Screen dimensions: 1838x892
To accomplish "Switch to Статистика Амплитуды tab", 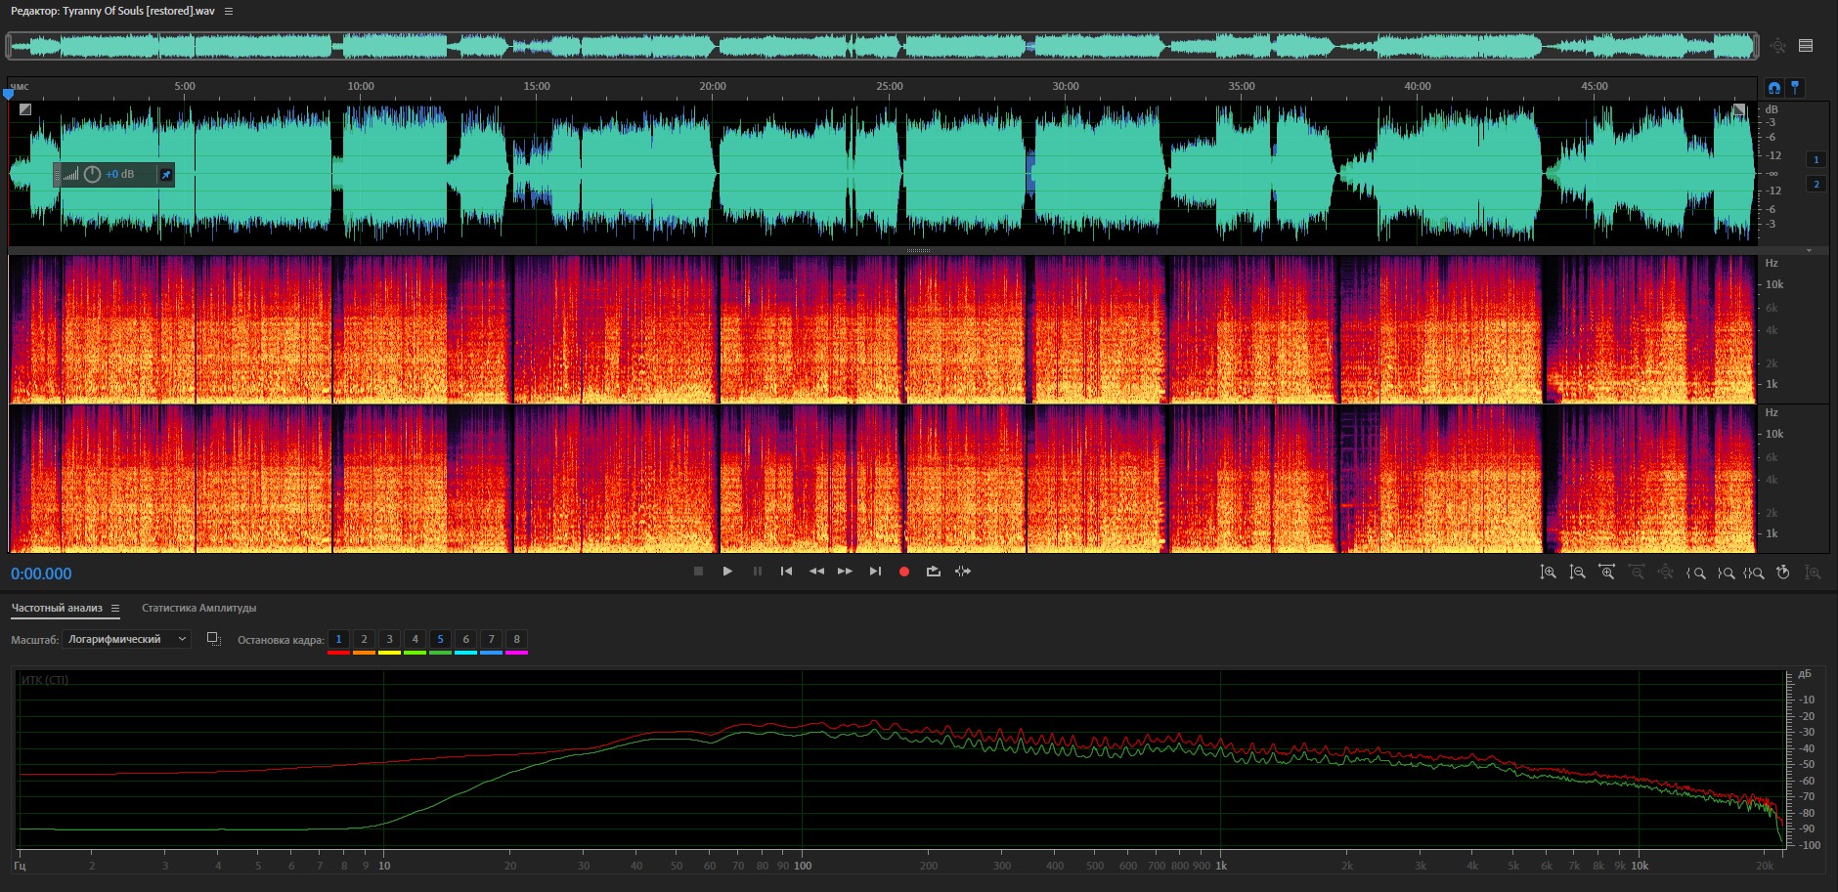I will (x=198, y=608).
